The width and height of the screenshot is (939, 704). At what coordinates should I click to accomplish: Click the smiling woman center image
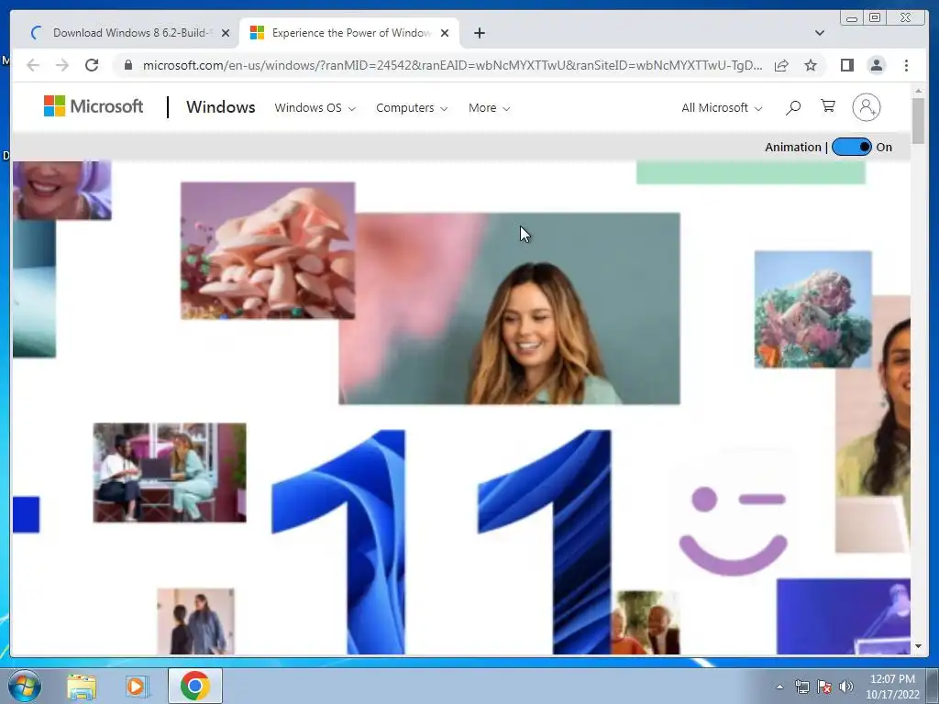tap(510, 308)
